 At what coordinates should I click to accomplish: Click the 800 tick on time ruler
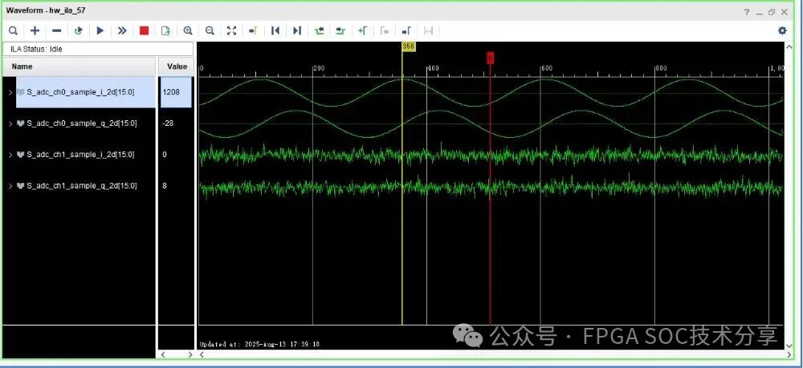661,68
